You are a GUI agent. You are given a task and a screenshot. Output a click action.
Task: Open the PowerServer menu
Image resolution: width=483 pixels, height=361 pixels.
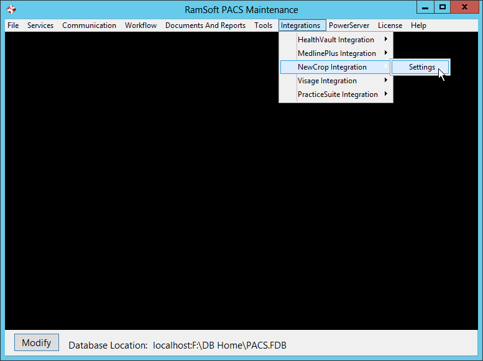point(349,25)
